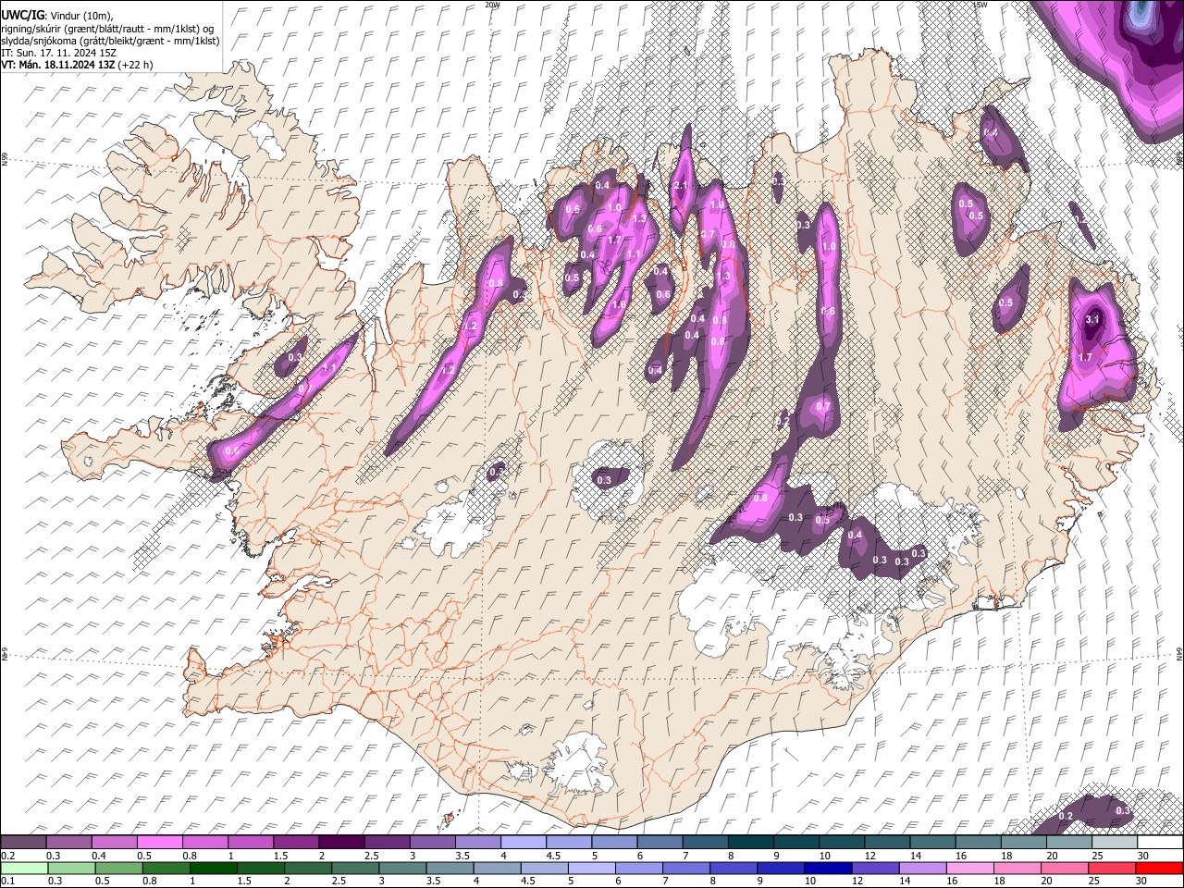This screenshot has width=1184, height=888.
Task: Pick the light pink 16 swatch in the rain legend
Action: [x=969, y=868]
